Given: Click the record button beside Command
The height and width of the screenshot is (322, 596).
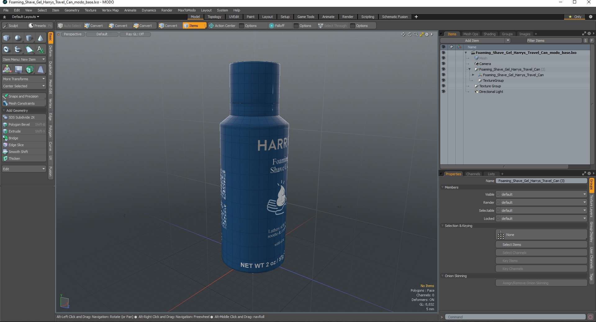Looking at the screenshot, I should pos(590,317).
